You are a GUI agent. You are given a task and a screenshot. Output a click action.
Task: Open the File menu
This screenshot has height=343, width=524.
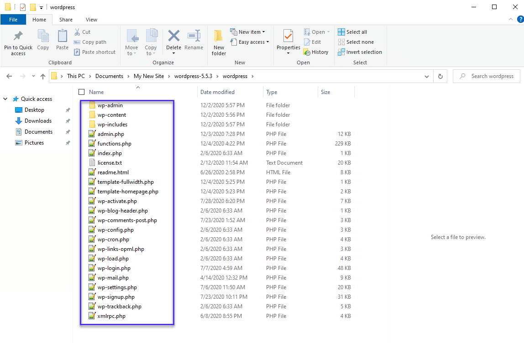point(13,20)
